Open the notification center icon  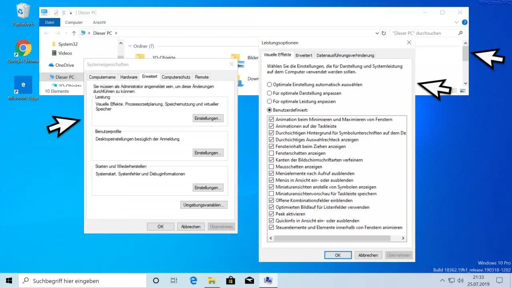coord(500,281)
